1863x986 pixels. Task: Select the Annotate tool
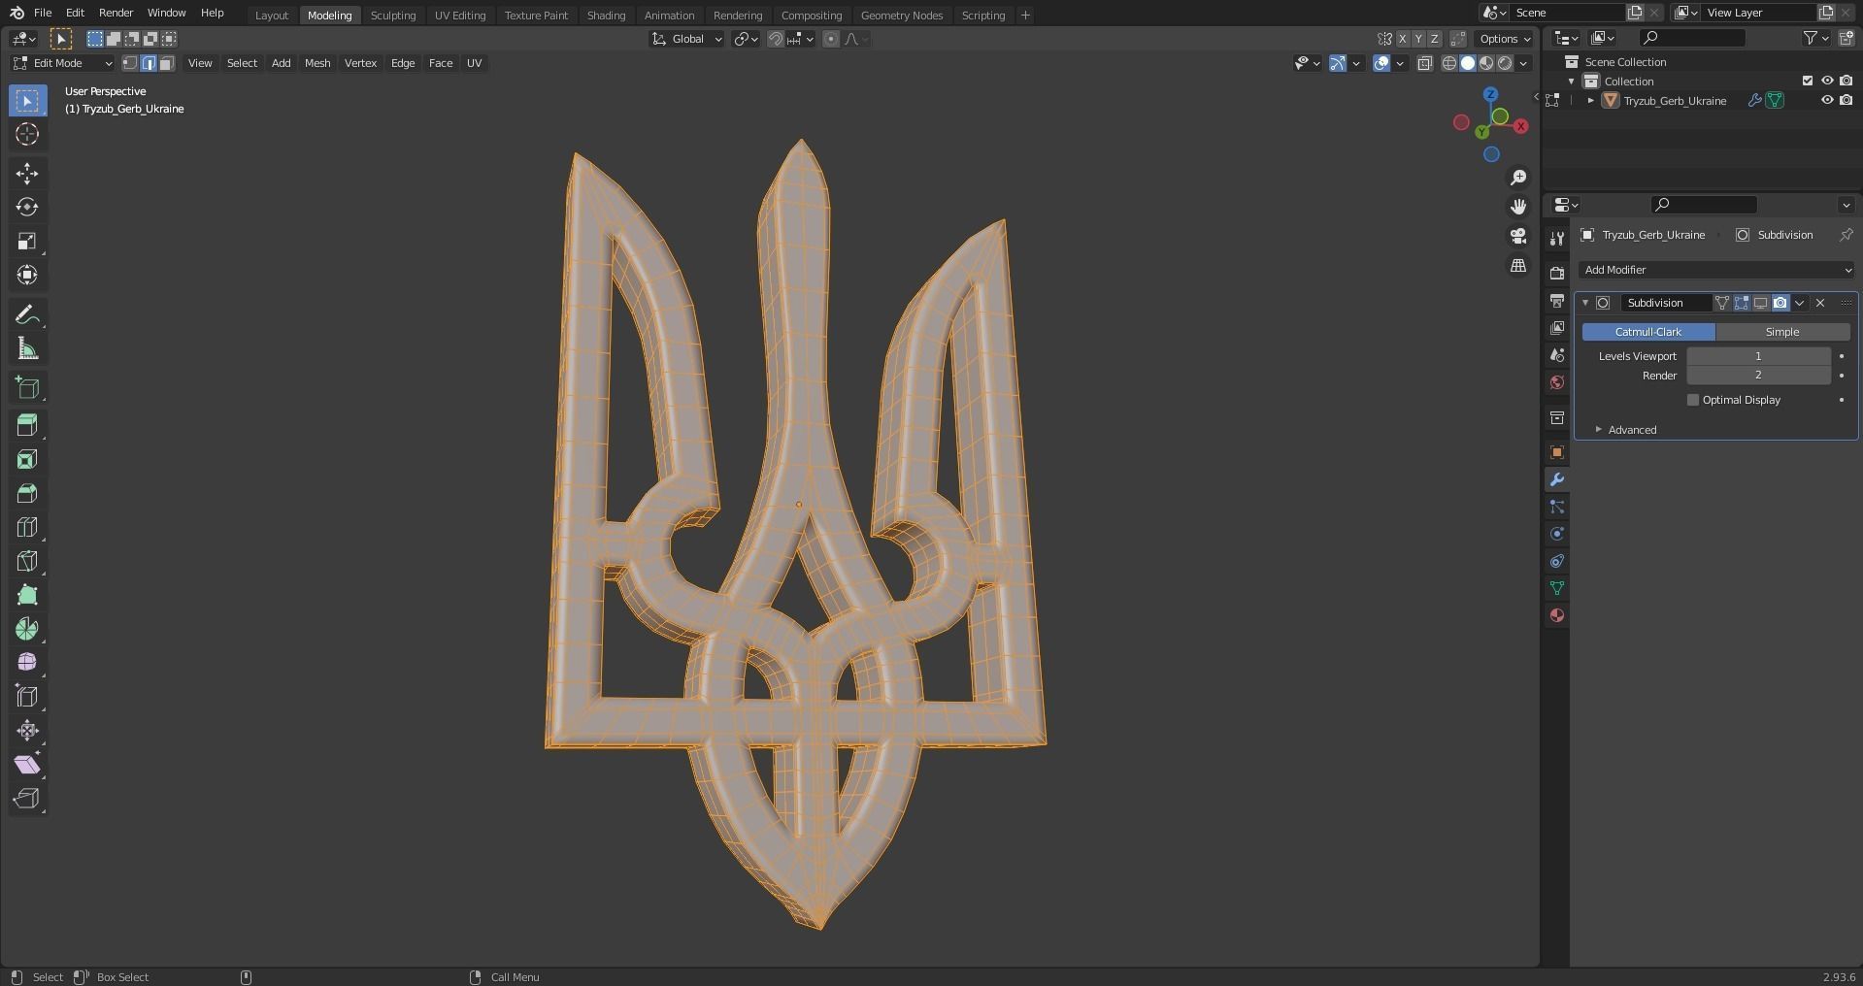click(x=27, y=312)
